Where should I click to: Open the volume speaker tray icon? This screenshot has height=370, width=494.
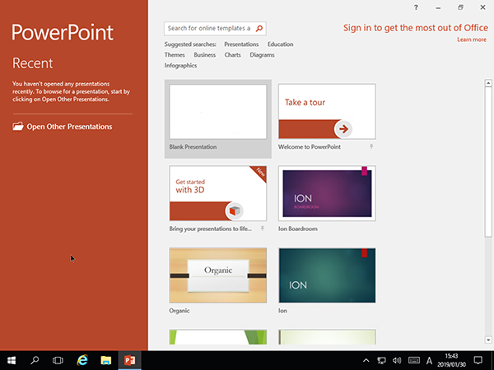[x=397, y=361]
